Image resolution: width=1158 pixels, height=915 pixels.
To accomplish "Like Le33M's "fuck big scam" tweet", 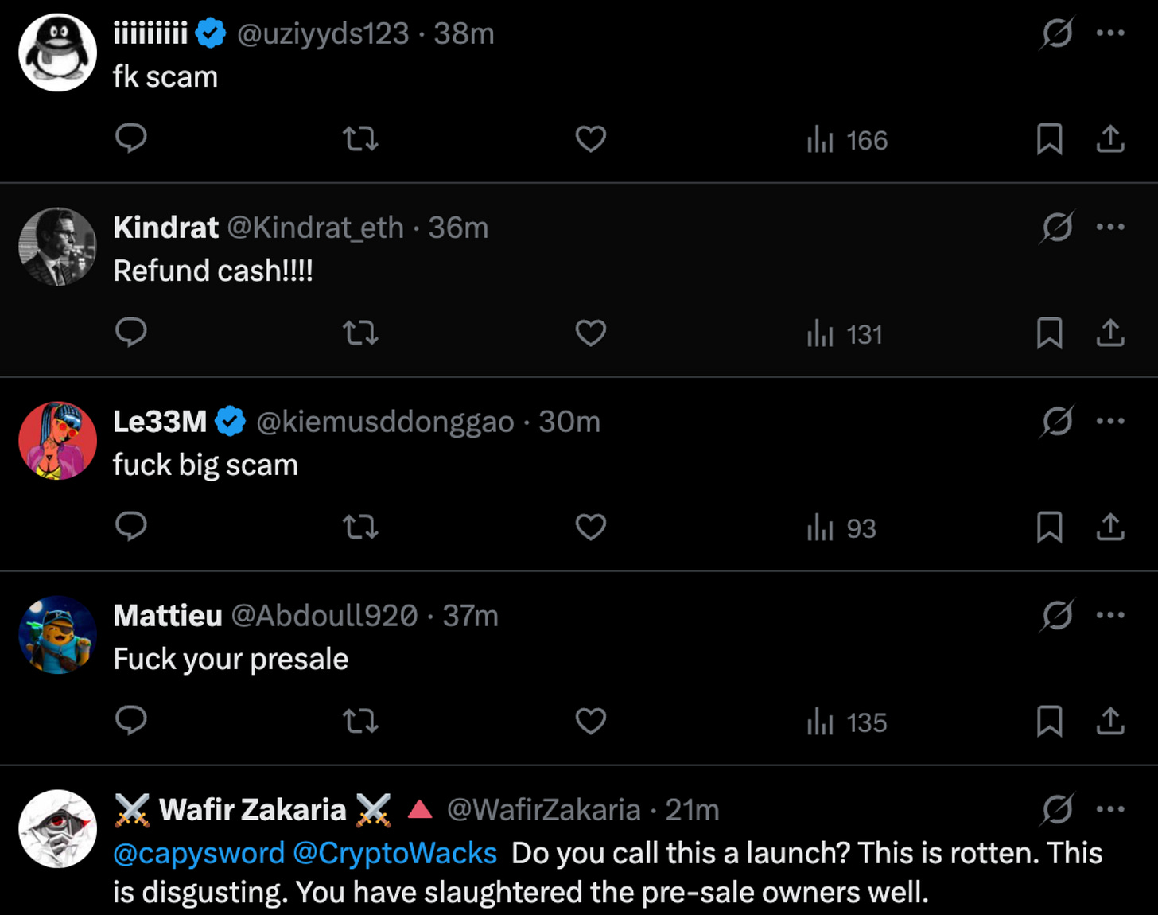I will [x=590, y=527].
